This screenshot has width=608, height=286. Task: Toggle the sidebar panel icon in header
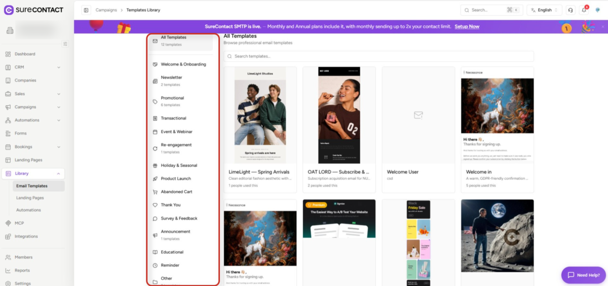click(86, 10)
